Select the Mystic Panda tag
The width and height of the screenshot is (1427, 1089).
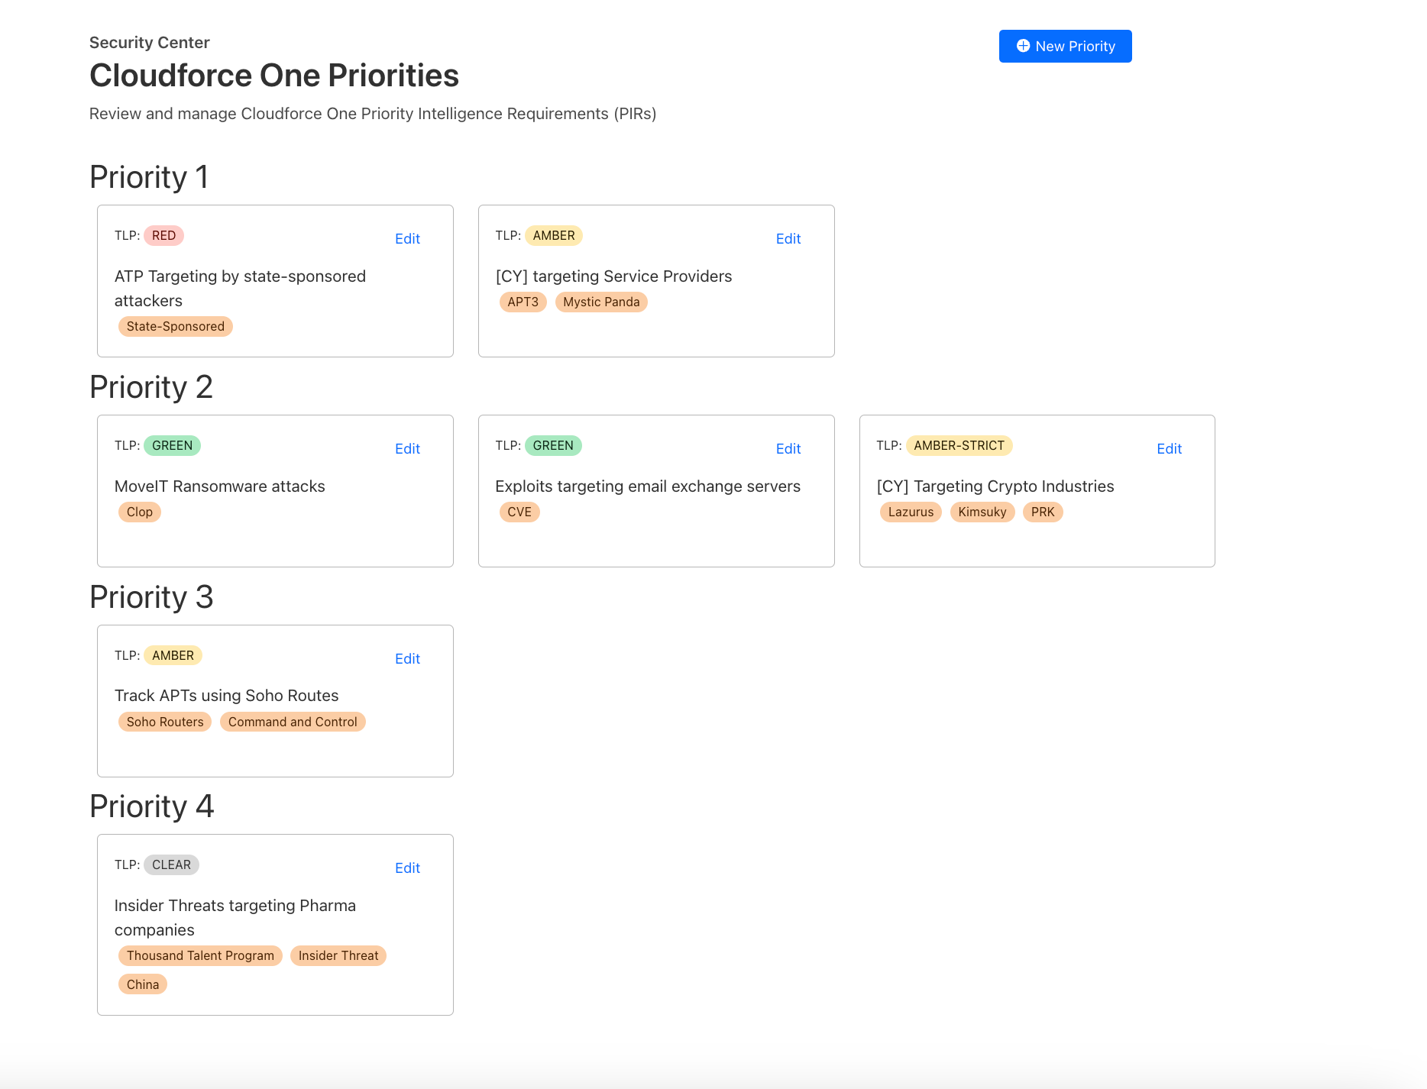601,302
